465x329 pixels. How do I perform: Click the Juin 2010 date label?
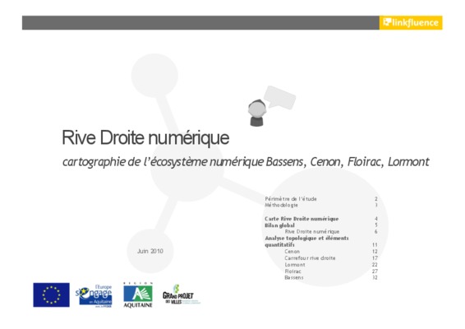[150, 251]
